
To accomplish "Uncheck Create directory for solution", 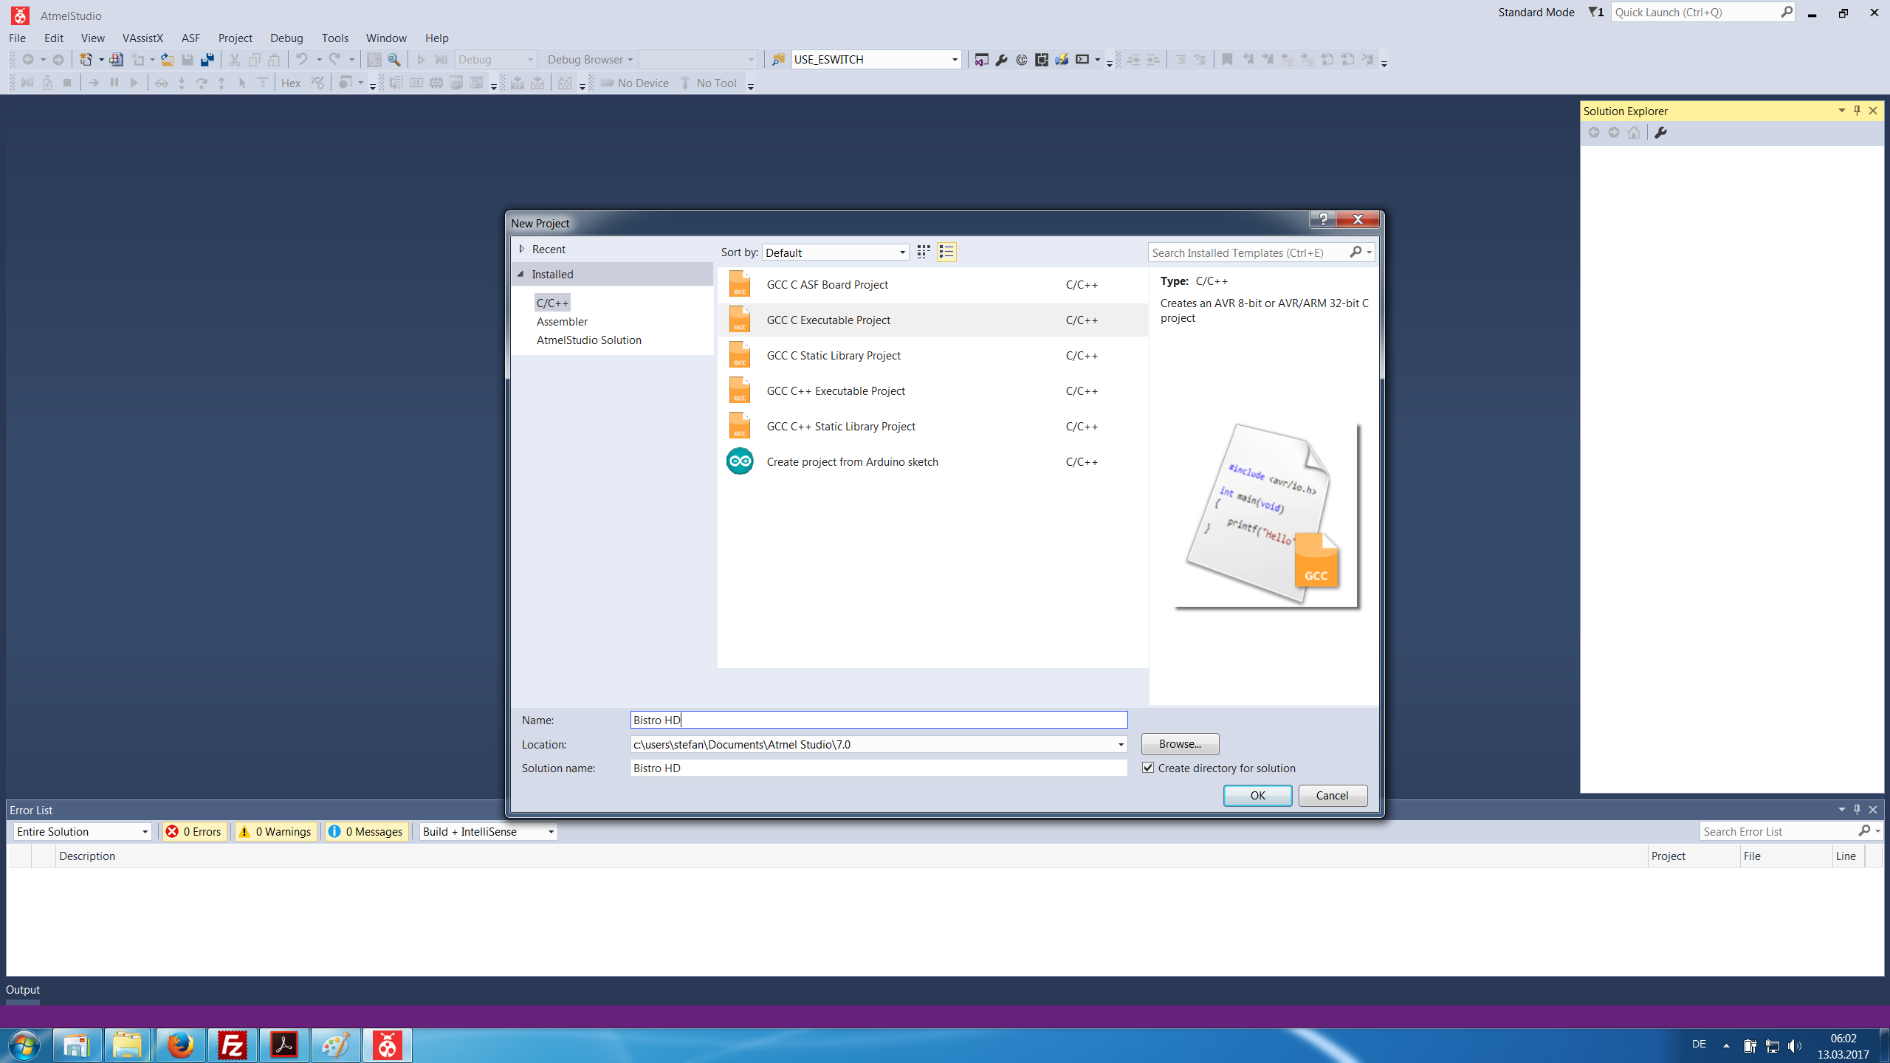I will click(1148, 768).
